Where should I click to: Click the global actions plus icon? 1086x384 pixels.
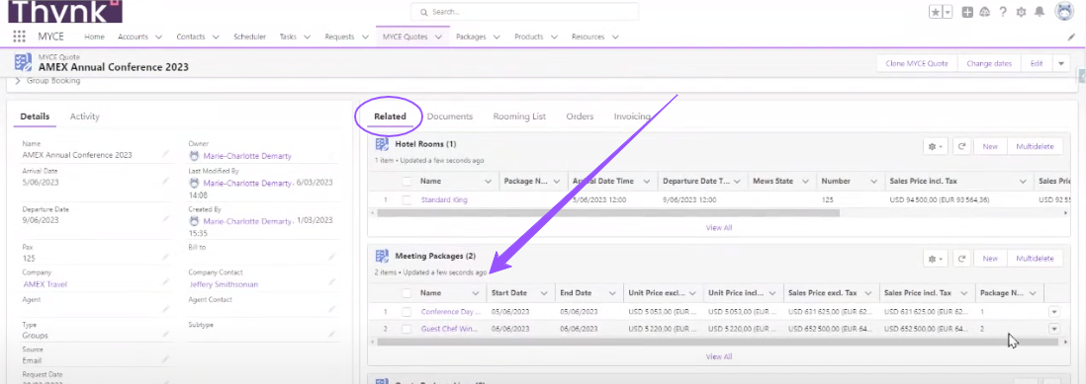967,12
